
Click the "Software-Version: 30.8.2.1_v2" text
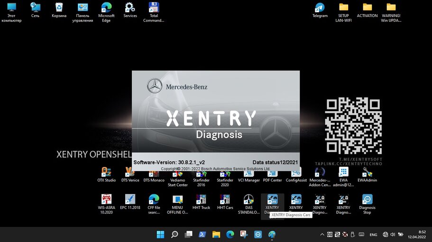pyautogui.click(x=169, y=162)
